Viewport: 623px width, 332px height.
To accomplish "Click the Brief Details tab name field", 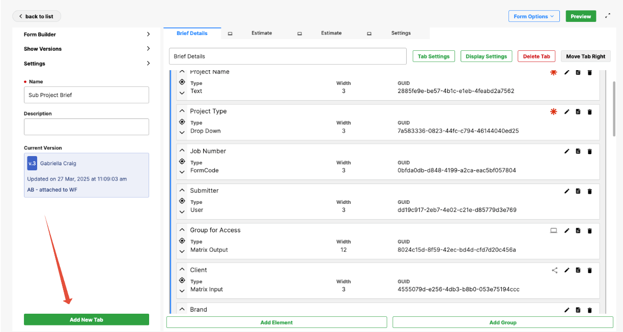I will 288,56.
